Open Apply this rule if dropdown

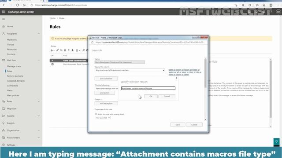click(x=130, y=70)
